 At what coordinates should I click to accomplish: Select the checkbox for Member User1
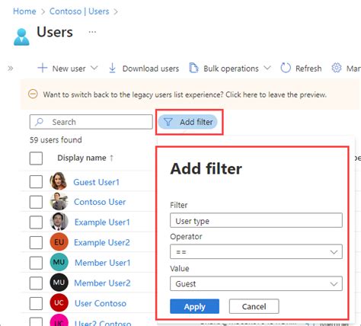[36, 263]
